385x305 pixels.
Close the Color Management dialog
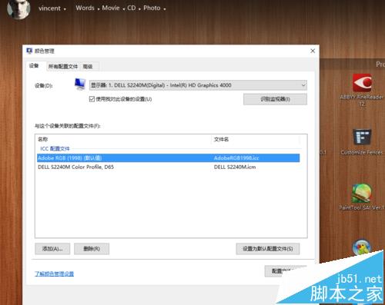(x=313, y=51)
